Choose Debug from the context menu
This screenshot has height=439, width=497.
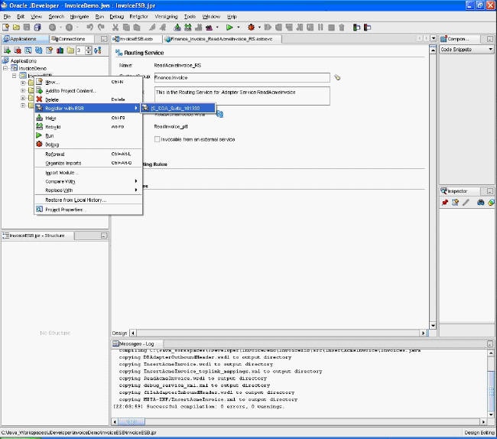coord(88,145)
